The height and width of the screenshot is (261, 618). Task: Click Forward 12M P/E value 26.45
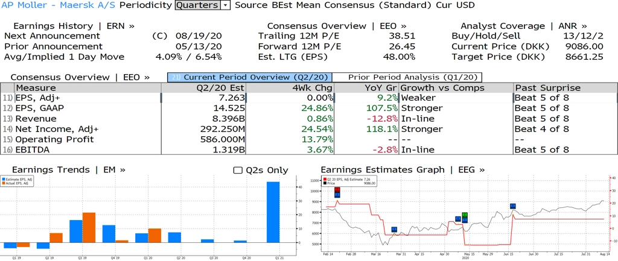401,46
